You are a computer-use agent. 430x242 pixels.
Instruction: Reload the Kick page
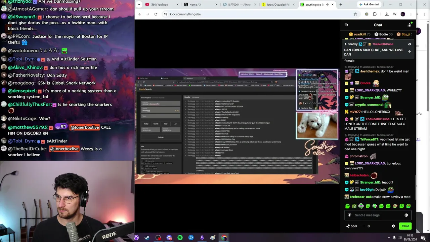tap(156, 14)
